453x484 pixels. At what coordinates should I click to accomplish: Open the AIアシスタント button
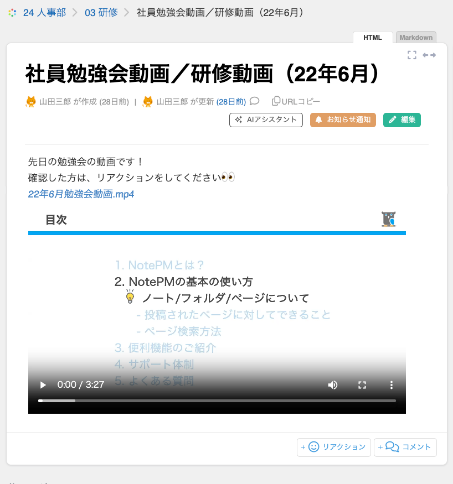pos(266,120)
